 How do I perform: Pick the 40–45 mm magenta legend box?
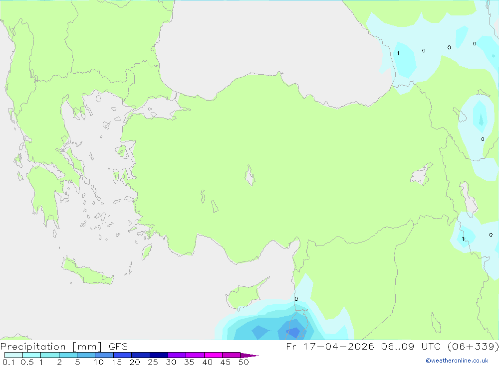[x=213, y=355]
